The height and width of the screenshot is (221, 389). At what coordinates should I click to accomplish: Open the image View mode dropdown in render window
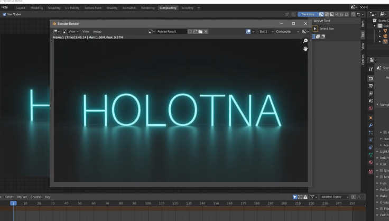70,32
